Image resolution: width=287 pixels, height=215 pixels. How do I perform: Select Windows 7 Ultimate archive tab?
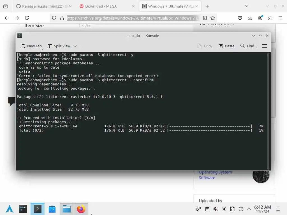[170, 6]
